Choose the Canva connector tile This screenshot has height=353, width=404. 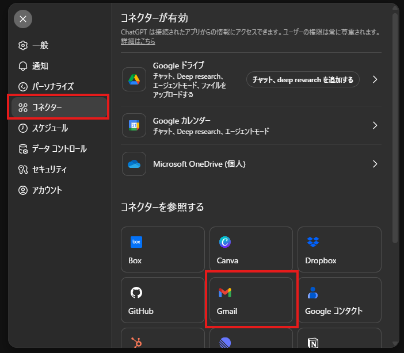251,250
